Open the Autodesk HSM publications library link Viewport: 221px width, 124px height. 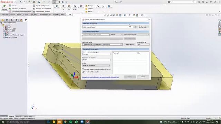(100, 77)
